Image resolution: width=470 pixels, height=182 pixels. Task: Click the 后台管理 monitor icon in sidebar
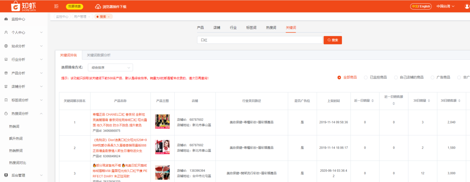(6, 175)
